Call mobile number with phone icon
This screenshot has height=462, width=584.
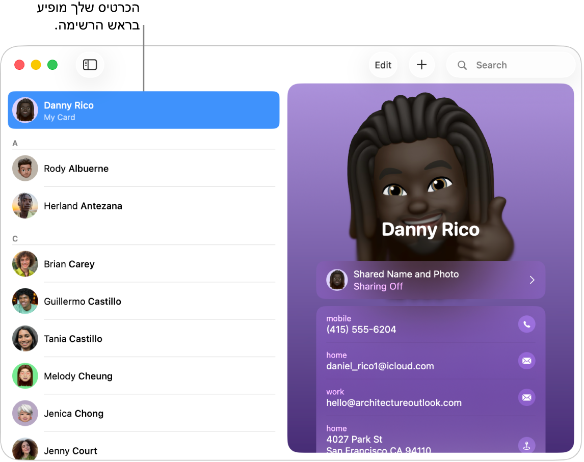pyautogui.click(x=526, y=324)
